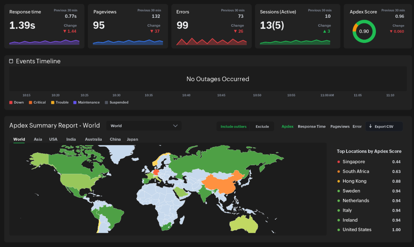Click the purple Maintenance legend square
The height and width of the screenshot is (247, 414).
[75, 103]
